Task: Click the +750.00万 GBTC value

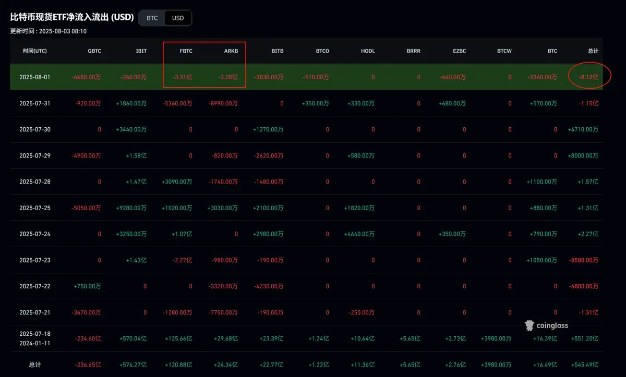Action: point(88,286)
